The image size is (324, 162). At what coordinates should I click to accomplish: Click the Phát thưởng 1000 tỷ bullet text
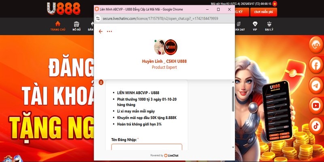(147, 102)
